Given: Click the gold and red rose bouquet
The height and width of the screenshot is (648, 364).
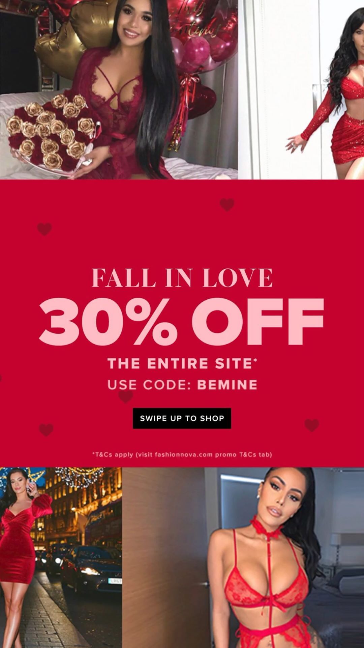Looking at the screenshot, I should pos(51,133).
